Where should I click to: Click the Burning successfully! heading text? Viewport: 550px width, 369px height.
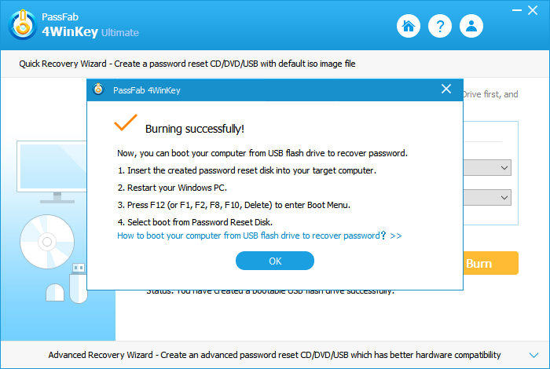click(194, 129)
